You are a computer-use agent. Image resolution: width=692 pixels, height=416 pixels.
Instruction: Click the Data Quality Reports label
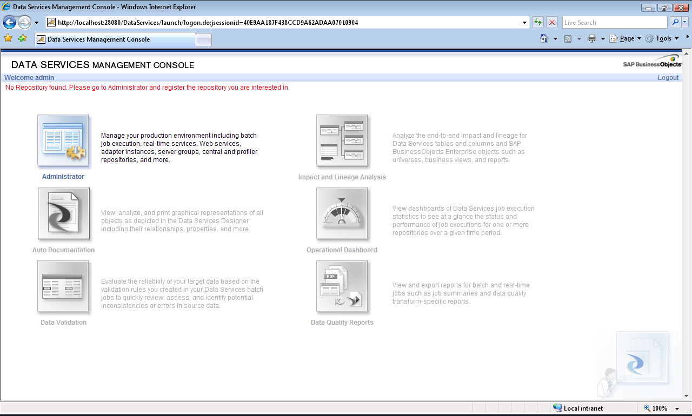pos(342,323)
